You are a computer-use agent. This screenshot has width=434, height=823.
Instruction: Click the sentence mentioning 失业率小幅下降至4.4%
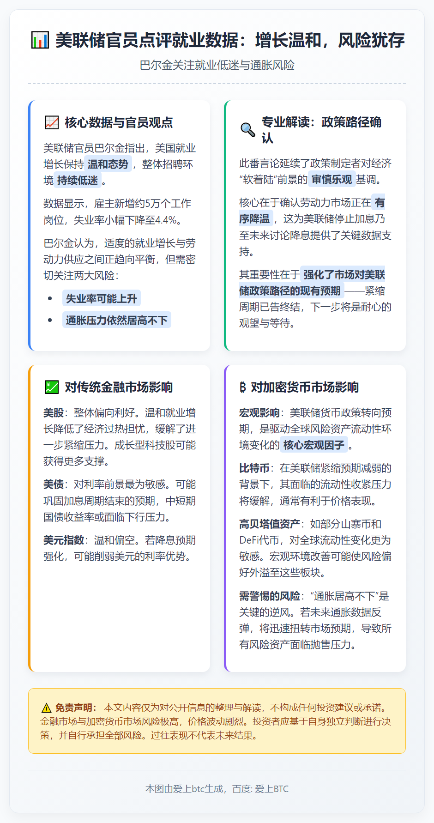click(x=117, y=212)
